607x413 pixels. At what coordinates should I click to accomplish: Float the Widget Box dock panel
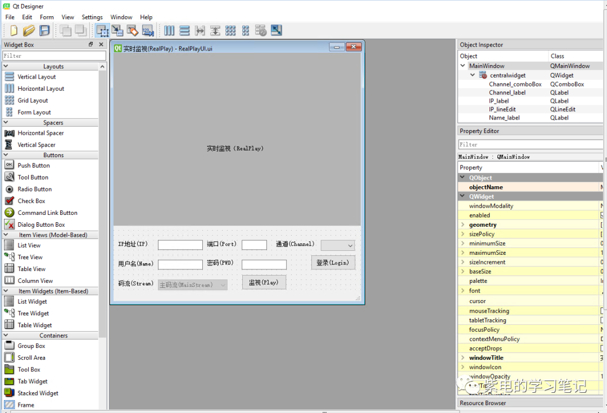coord(90,44)
